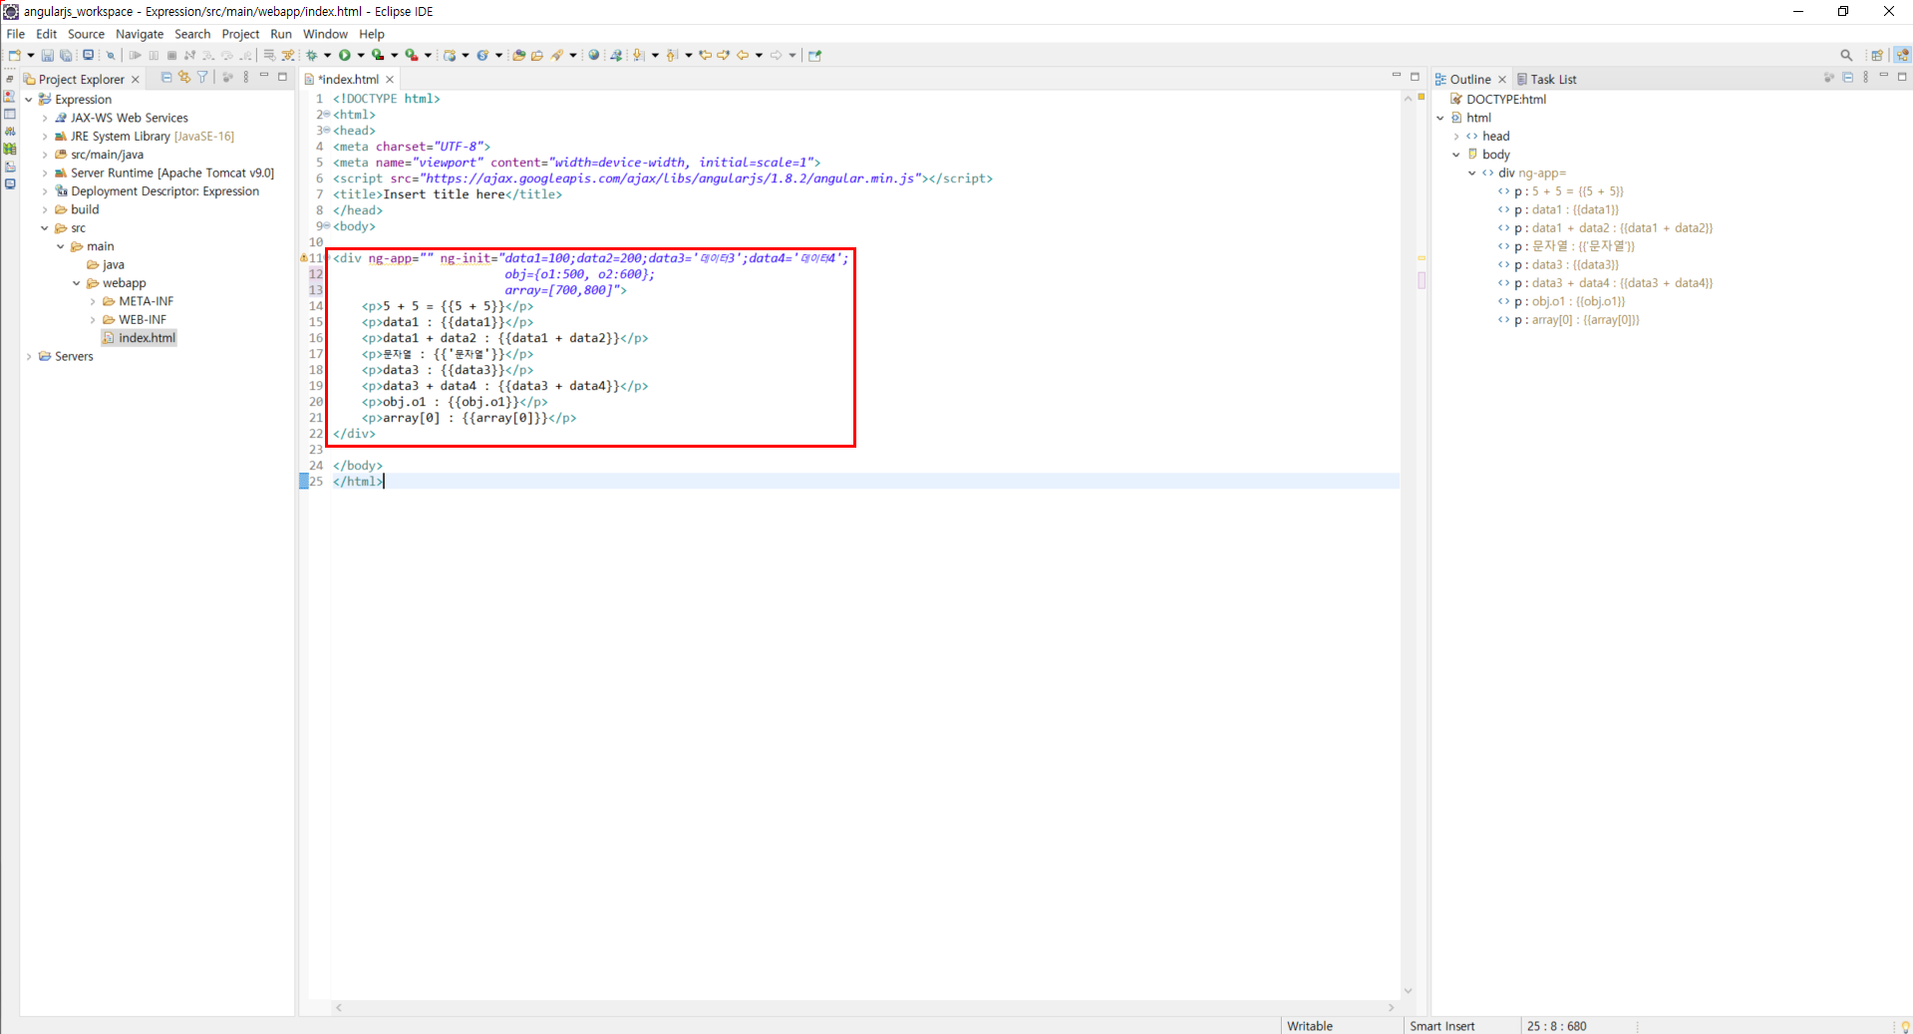Click the toolbar Search magnifier icon
Image resolution: width=1913 pixels, height=1034 pixels.
click(1846, 56)
